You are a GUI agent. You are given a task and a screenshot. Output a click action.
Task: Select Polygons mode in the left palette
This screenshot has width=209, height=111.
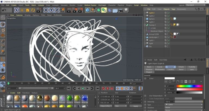point(3,52)
